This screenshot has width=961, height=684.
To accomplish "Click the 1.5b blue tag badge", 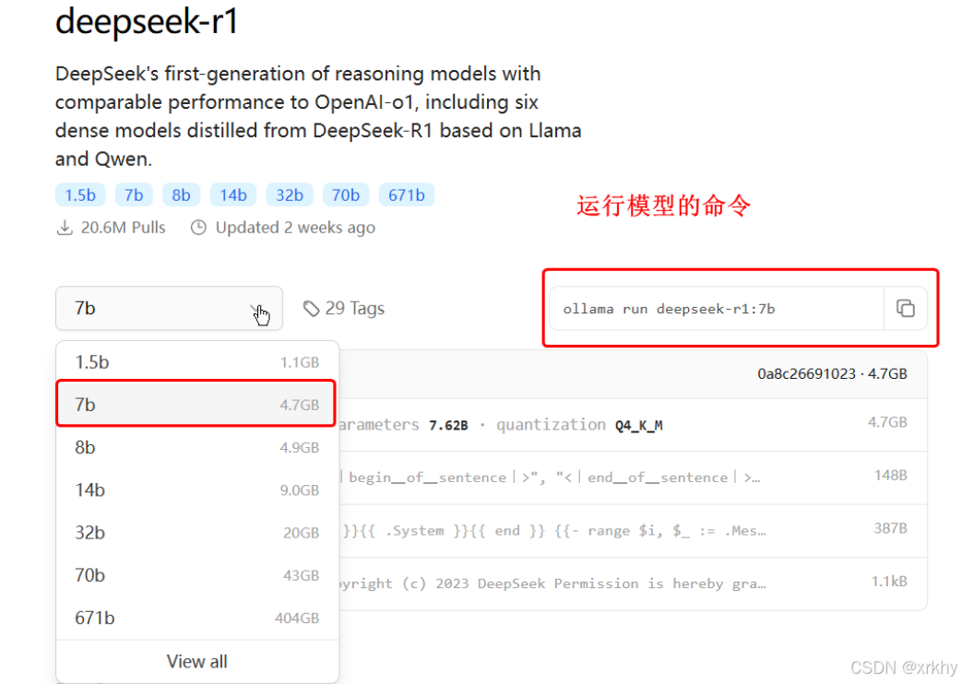I will pyautogui.click(x=80, y=195).
